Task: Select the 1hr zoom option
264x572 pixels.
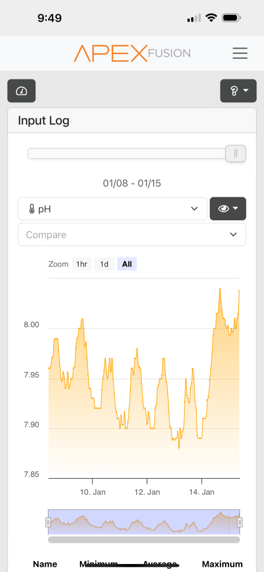Action: pos(82,264)
